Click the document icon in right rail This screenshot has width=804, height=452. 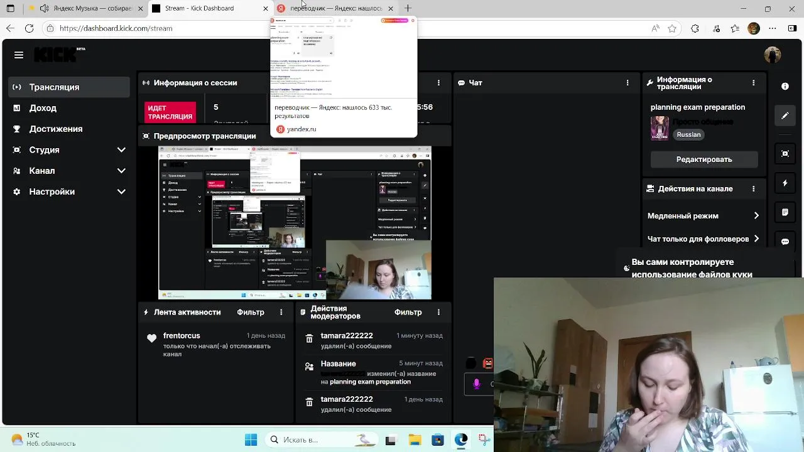pyautogui.click(x=785, y=212)
